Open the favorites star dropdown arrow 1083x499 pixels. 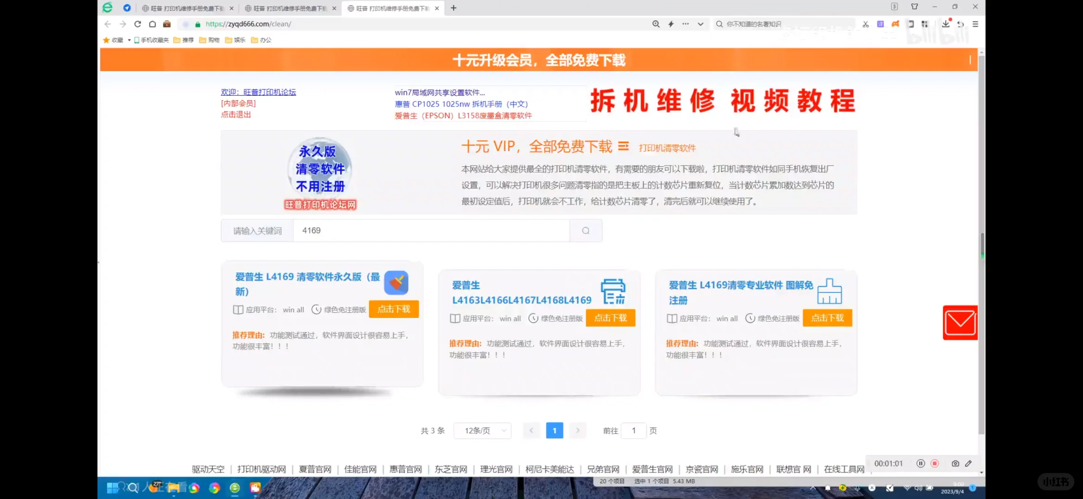coord(129,40)
